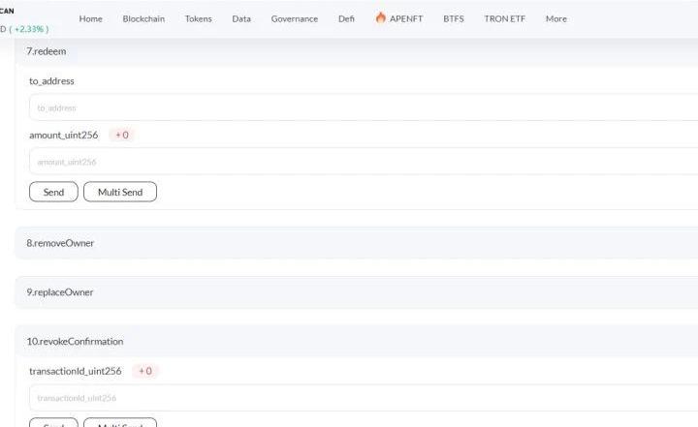Select BTFS in the top navigation
This screenshot has width=698, height=427.
tap(453, 18)
